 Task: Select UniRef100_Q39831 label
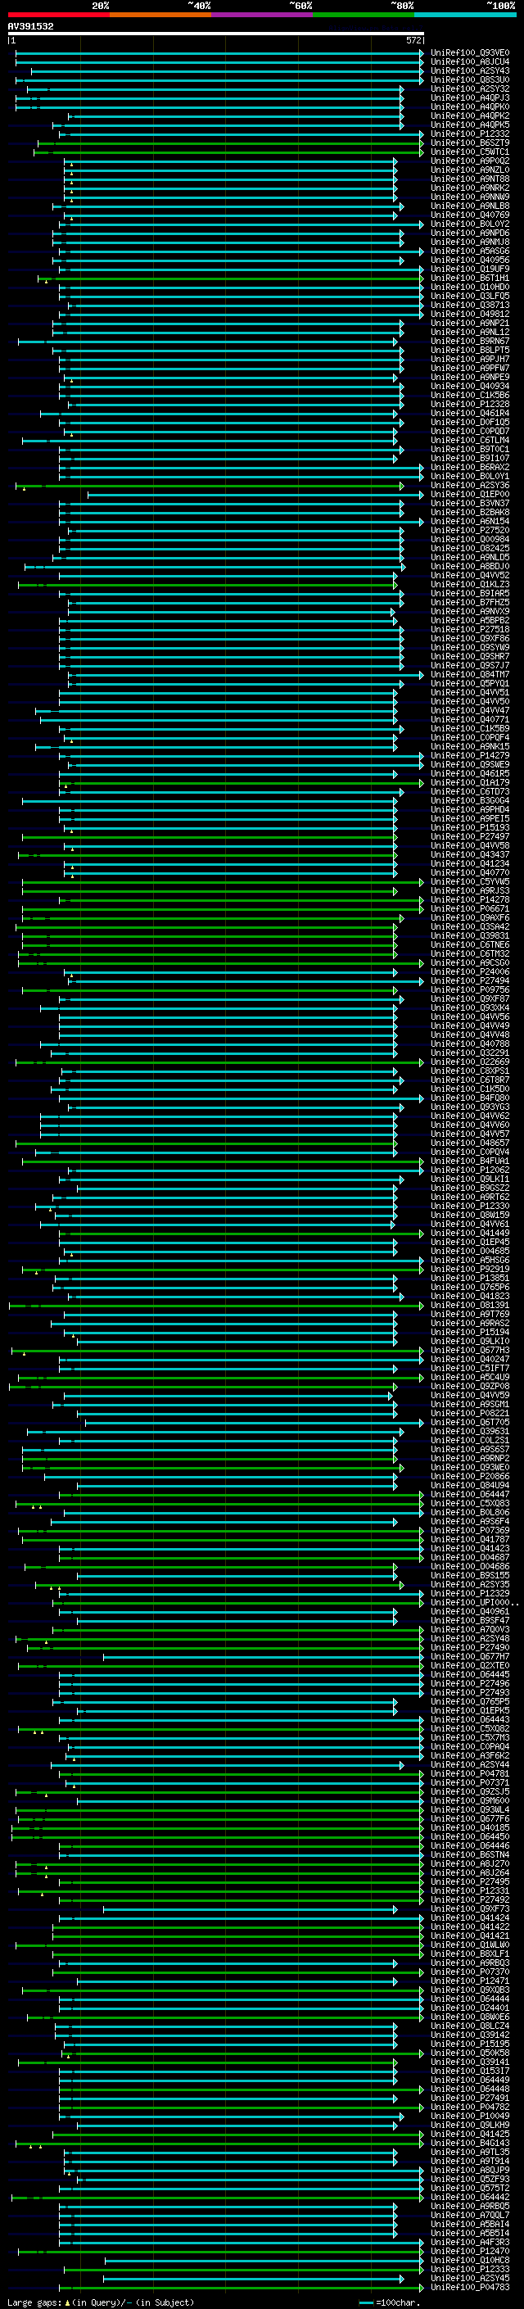tap(470, 935)
